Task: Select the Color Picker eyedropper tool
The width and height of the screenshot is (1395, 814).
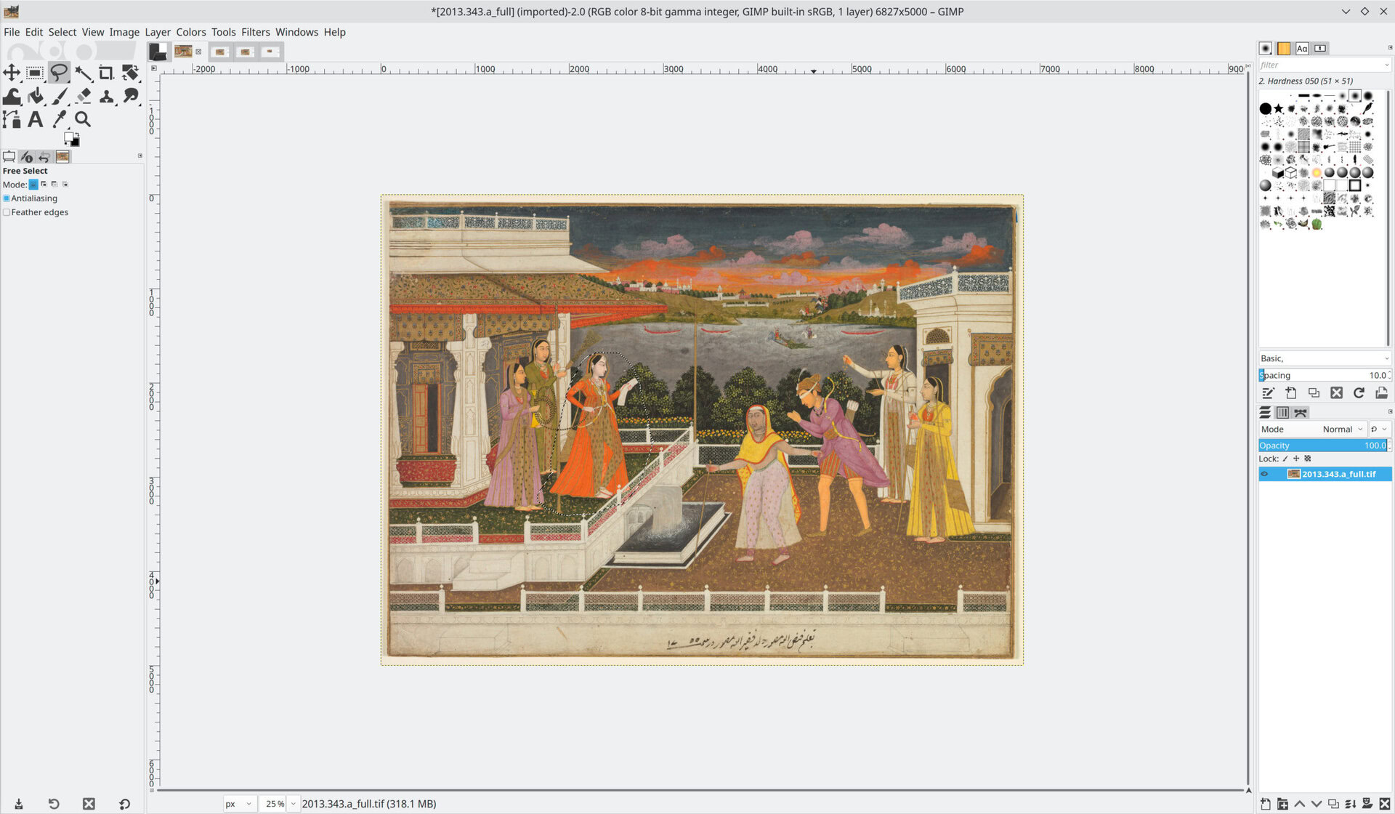Action: [60, 119]
